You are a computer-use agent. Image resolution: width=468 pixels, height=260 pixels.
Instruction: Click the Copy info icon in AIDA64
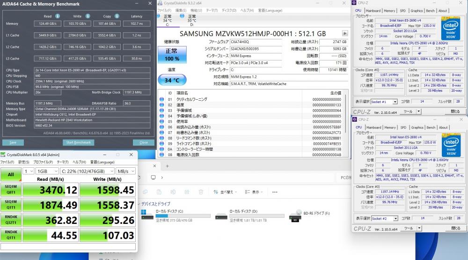117,16
